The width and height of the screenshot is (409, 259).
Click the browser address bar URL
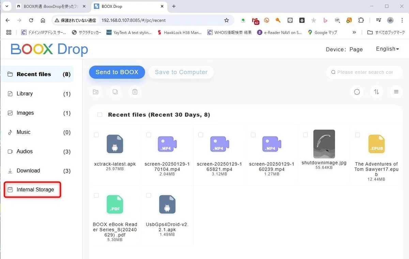click(x=134, y=20)
